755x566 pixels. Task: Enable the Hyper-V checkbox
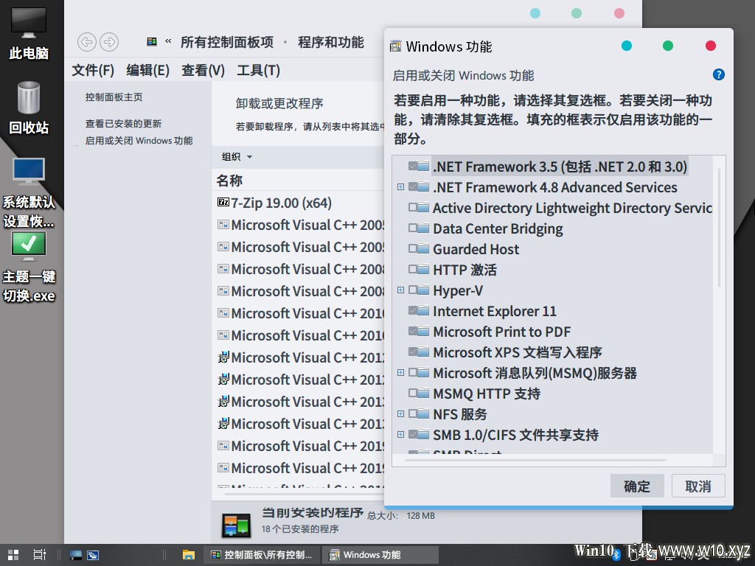413,290
